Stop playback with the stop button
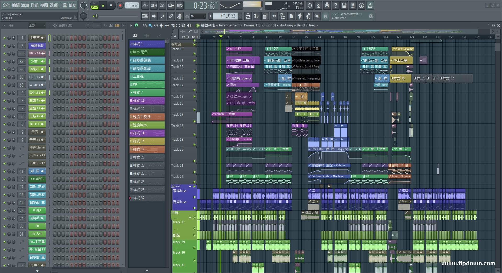502x273 pixels. pyautogui.click(x=111, y=5)
